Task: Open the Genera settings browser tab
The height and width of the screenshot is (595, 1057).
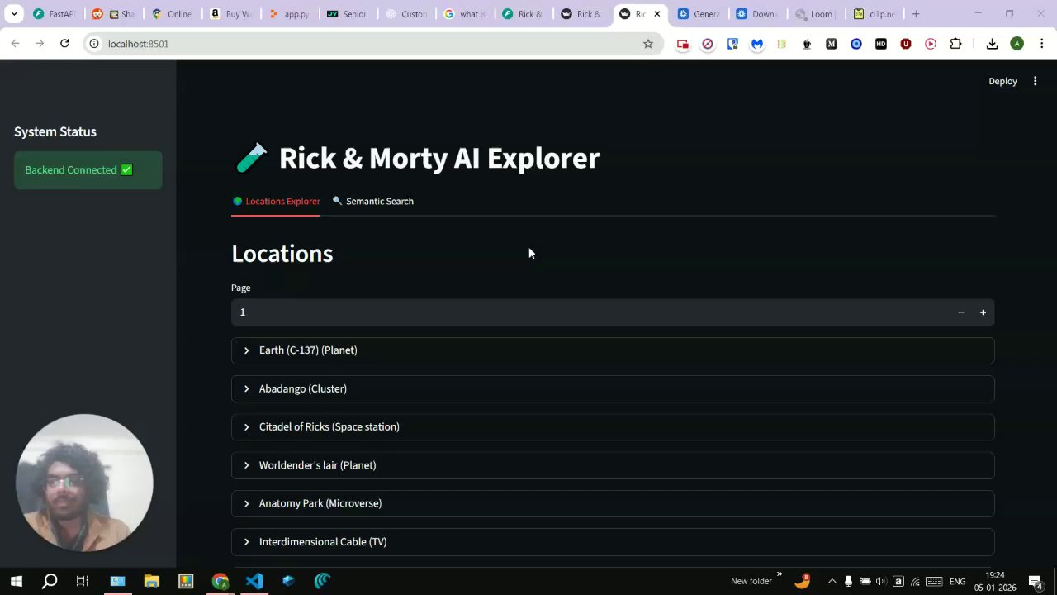Action: tap(699, 14)
